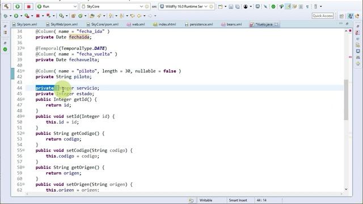Click the Next Annotation icon
This screenshot has width=363, height=204.
111,16
